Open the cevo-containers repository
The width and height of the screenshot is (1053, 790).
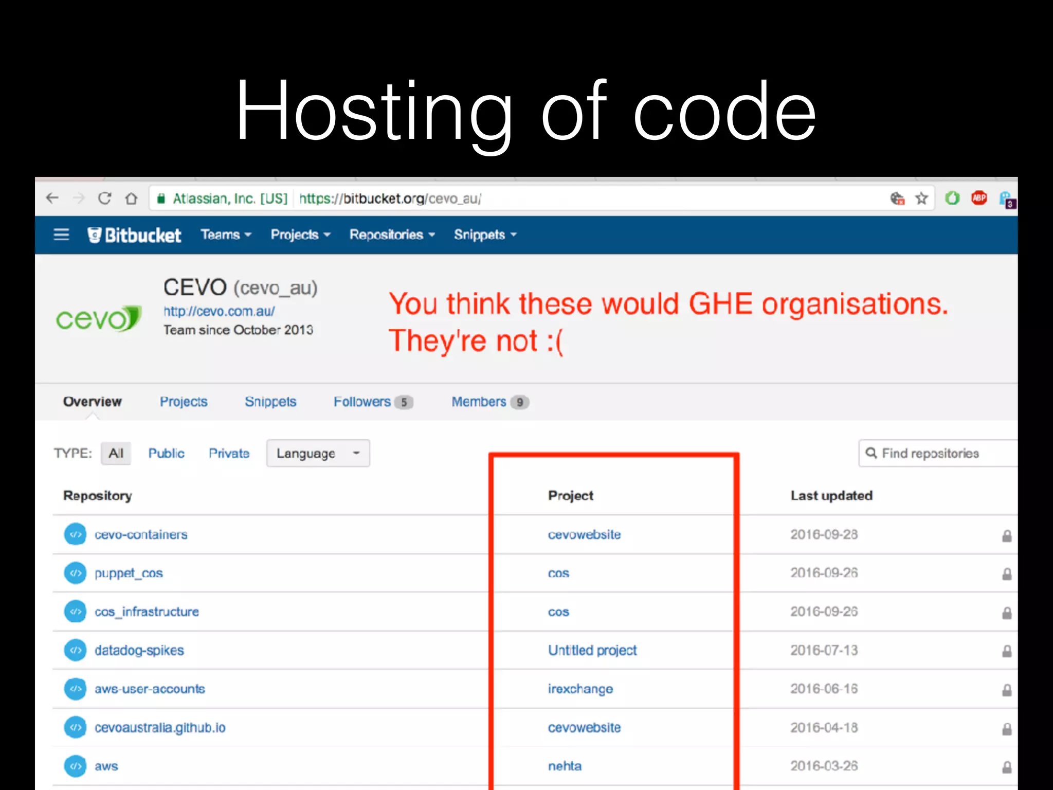click(x=141, y=534)
